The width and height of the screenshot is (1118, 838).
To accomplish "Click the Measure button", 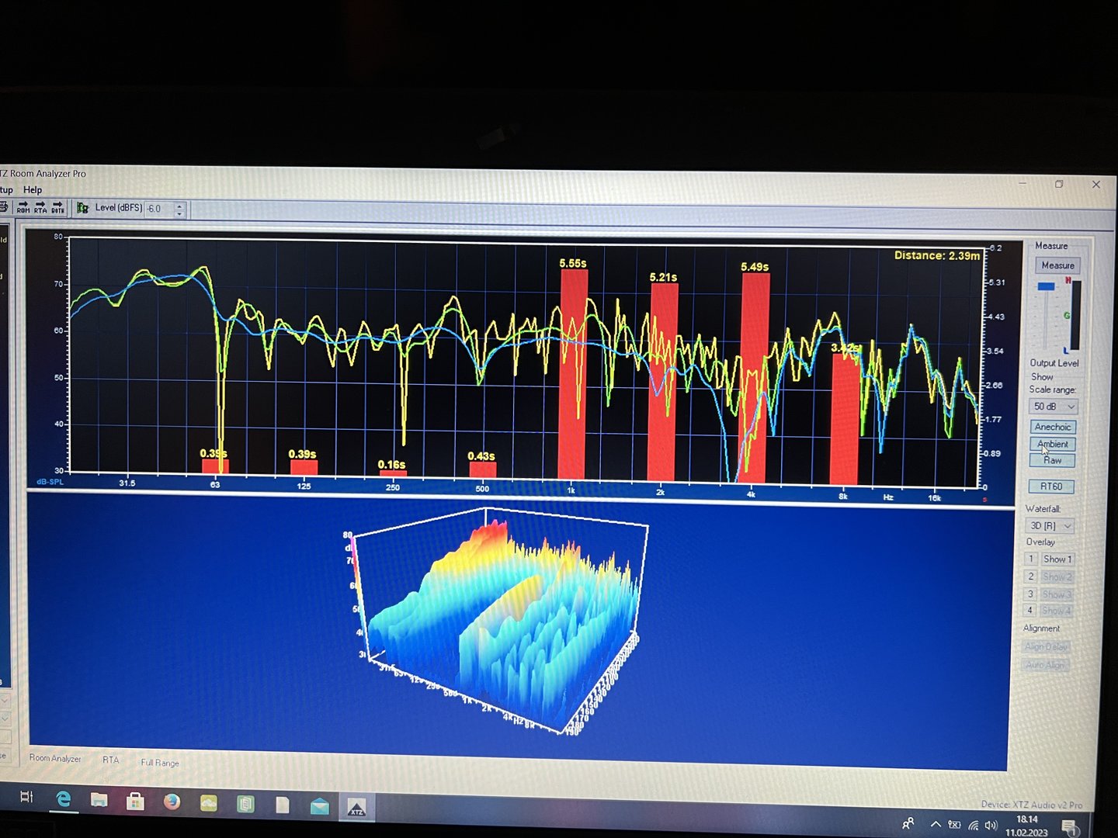I will (1057, 265).
